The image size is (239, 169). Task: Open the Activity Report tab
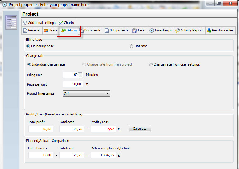[190, 31]
